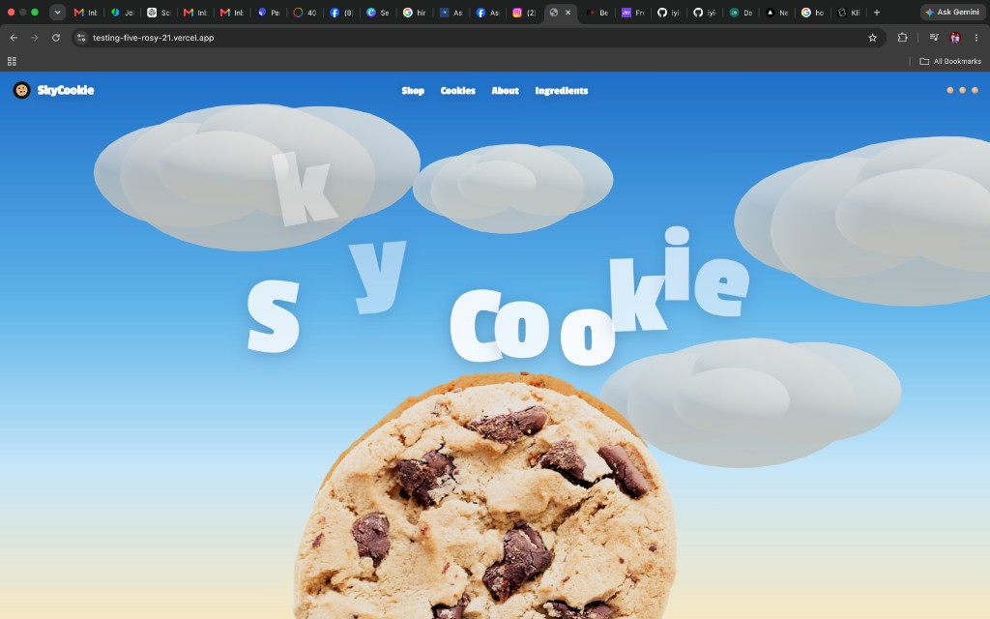Image resolution: width=990 pixels, height=619 pixels.
Task: Switch to the Google 'ho' tab
Action: click(x=812, y=12)
